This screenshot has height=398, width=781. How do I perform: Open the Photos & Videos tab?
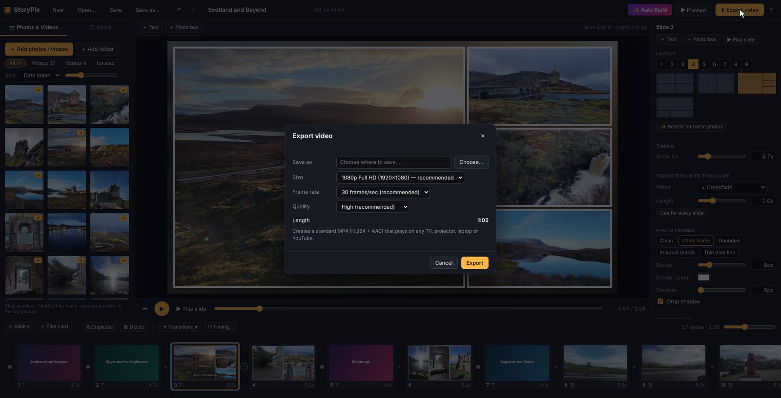tap(34, 28)
